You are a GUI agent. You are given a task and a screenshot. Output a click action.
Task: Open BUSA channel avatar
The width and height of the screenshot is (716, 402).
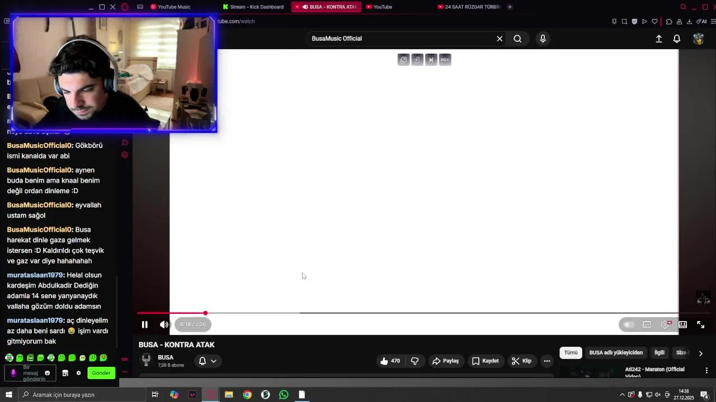tap(146, 360)
